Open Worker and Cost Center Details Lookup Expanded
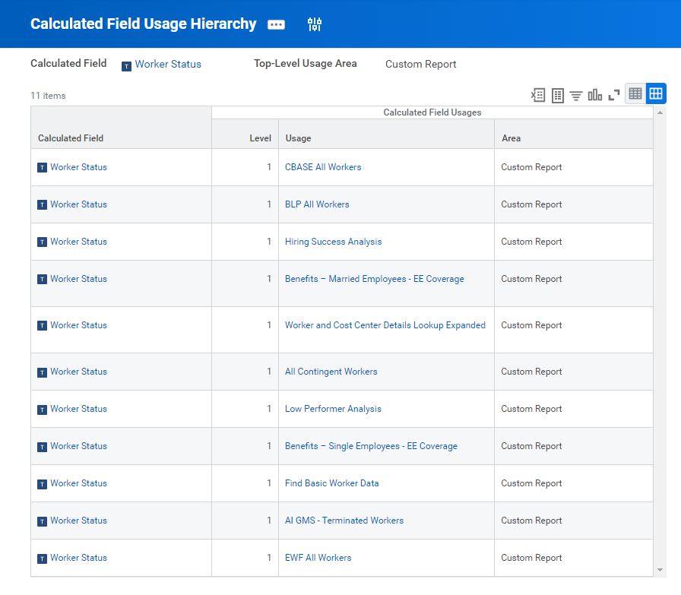The height and width of the screenshot is (595, 681). [385, 326]
